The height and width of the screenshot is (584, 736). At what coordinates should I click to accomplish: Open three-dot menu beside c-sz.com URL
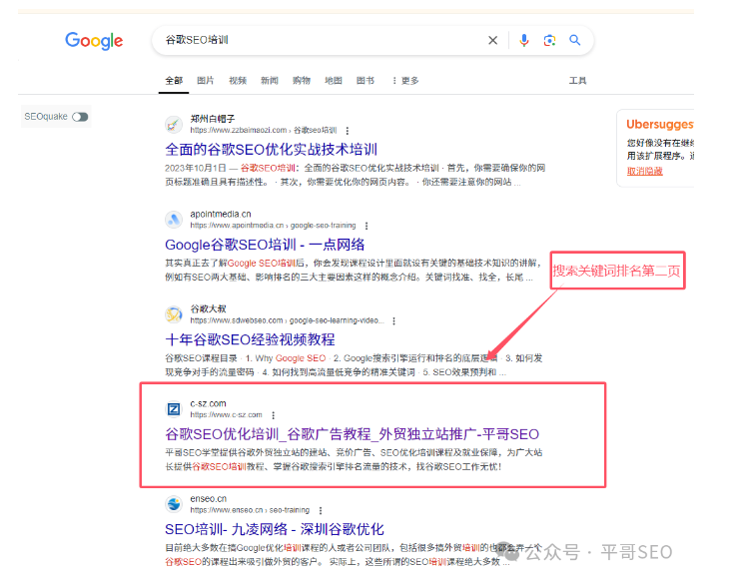[274, 415]
